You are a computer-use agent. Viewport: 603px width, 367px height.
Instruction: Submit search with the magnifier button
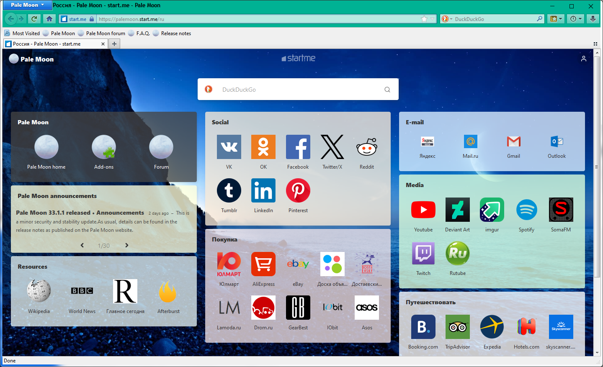387,89
